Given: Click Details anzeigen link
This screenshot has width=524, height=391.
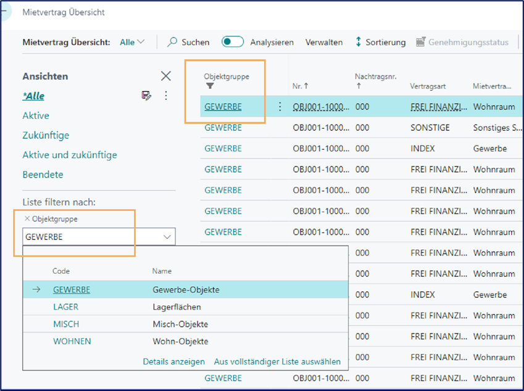Looking at the screenshot, I should point(173,361).
